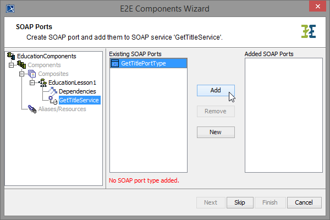Image resolution: width=330 pixels, height=220 pixels.
Task: Skip this wizard step
Action: tap(240, 202)
